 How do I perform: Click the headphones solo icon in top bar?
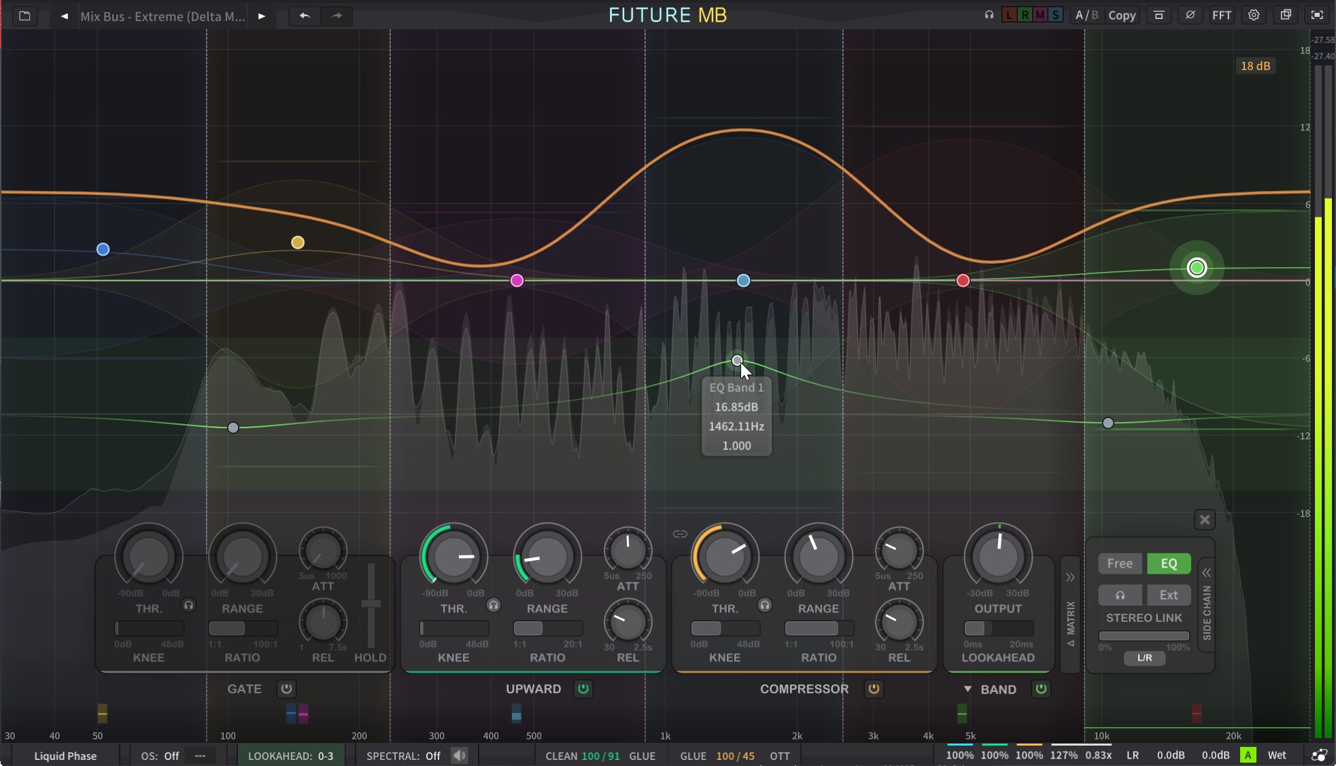(x=989, y=15)
